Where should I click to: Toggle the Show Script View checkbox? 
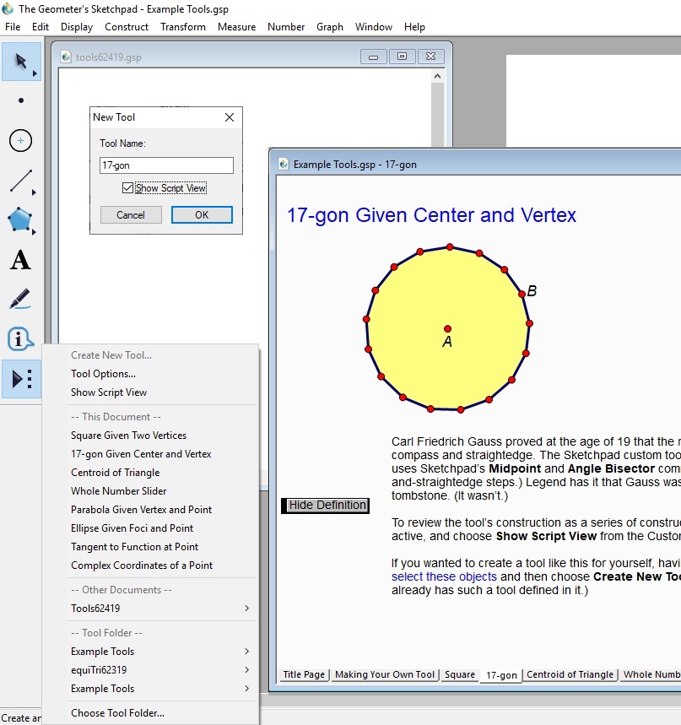coord(127,187)
